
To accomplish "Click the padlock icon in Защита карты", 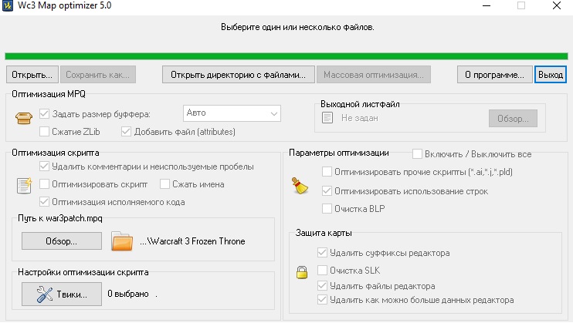I will (x=302, y=272).
